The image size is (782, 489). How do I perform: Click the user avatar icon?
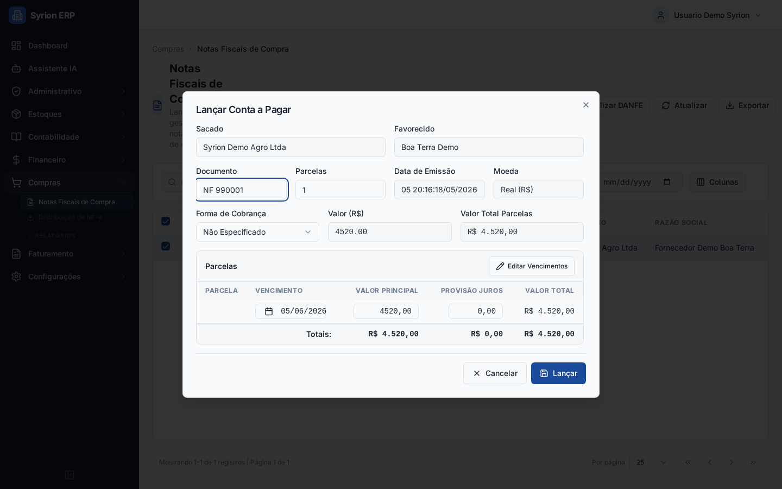pos(661,15)
